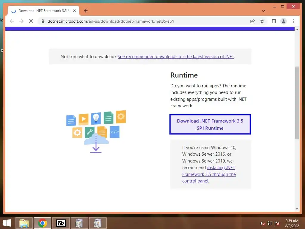Click the Runtime heading
The height and width of the screenshot is (229, 305).
click(184, 75)
